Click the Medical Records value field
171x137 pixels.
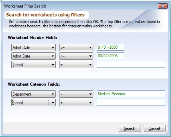(x=131, y=94)
